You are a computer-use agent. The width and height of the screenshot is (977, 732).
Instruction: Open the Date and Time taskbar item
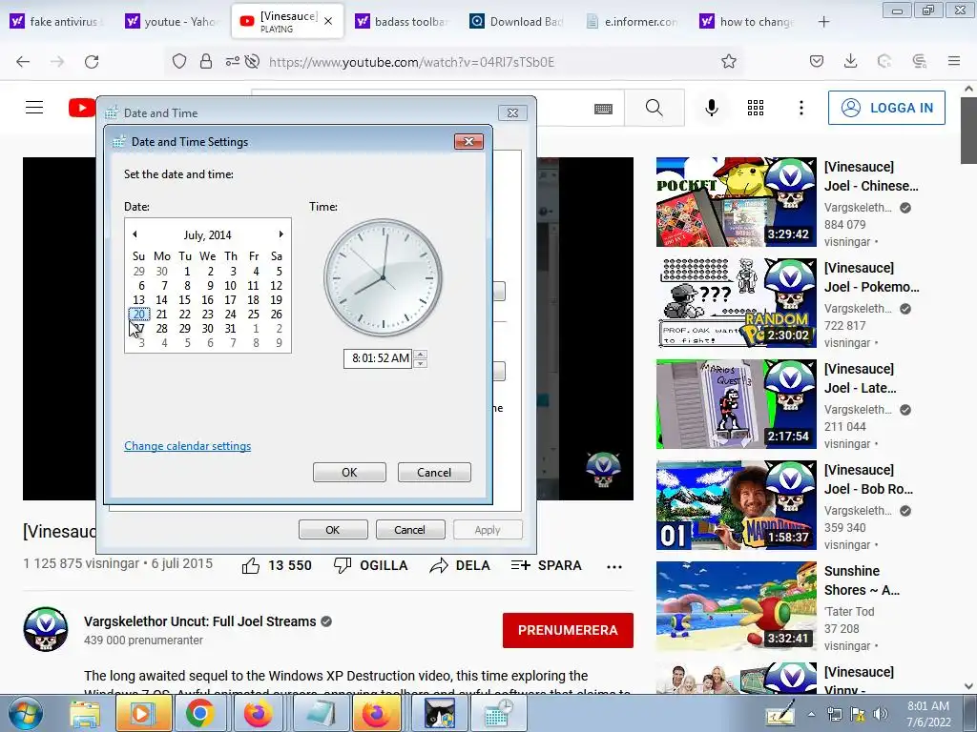[498, 714]
